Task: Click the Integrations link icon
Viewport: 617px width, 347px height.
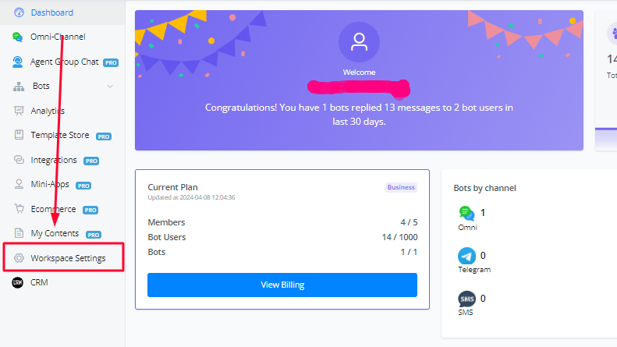Action: 19,160
